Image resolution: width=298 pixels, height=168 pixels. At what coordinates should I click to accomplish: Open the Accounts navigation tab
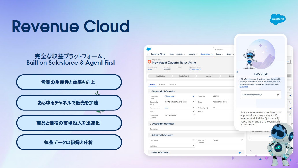(191, 54)
